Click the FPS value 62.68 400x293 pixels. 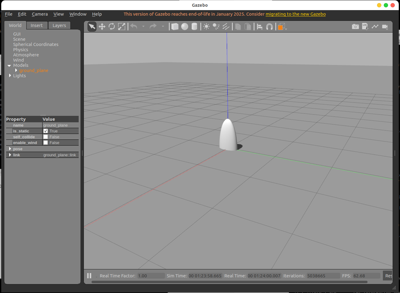pyautogui.click(x=366, y=276)
